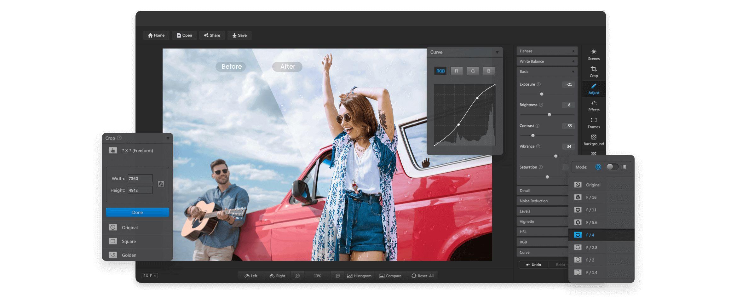Open the Effects panel
The image size is (731, 298).
coord(594,106)
